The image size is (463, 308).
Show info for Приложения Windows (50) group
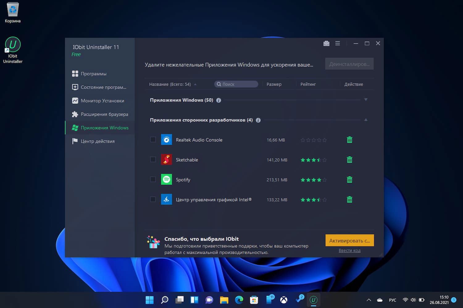coord(219,100)
